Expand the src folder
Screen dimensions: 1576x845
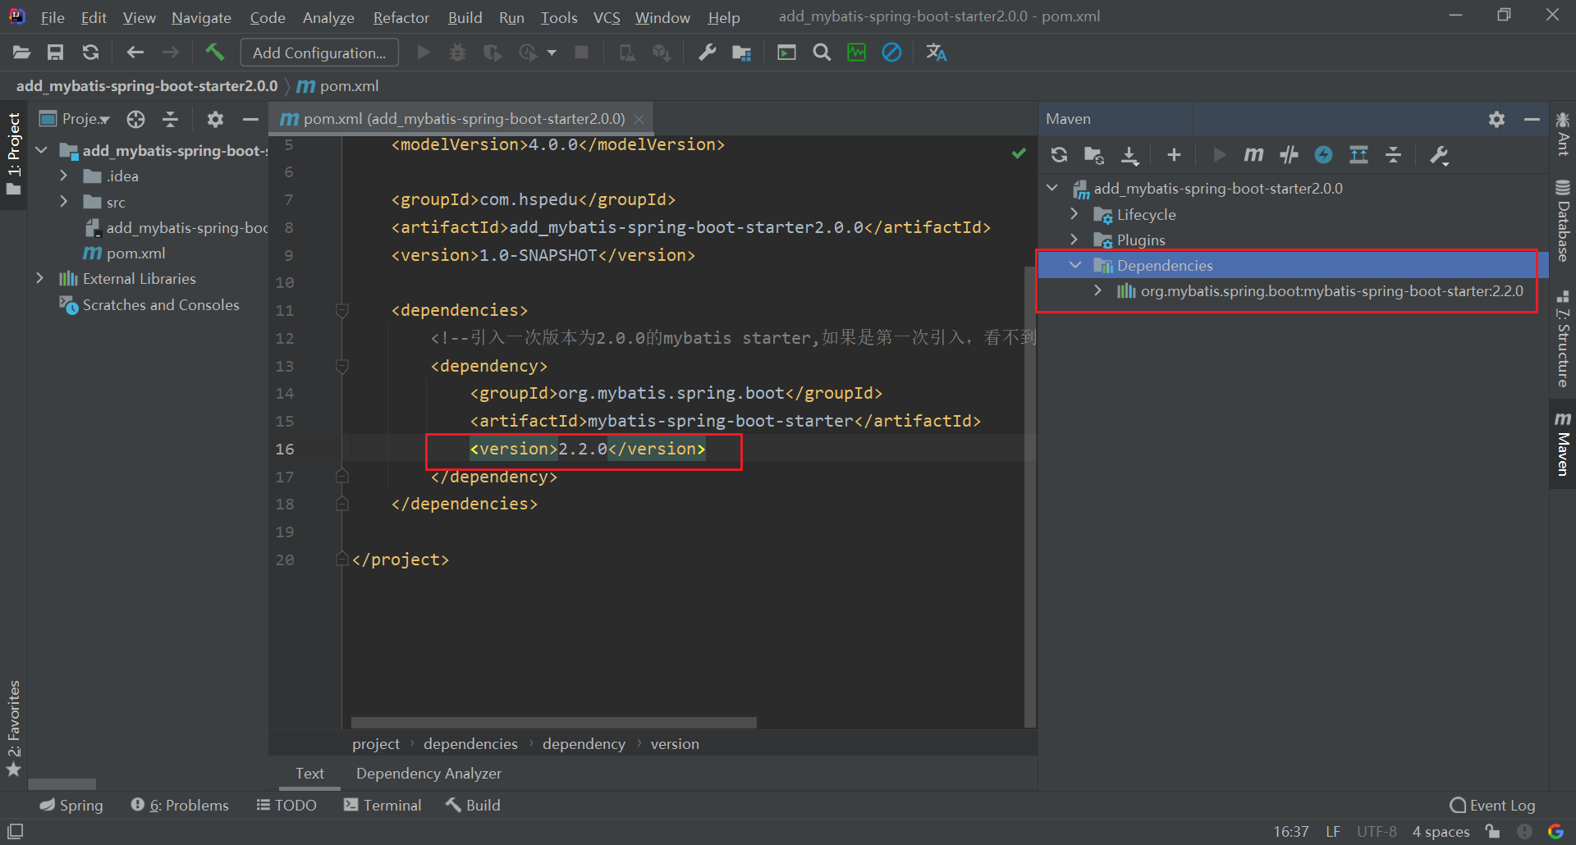64,202
